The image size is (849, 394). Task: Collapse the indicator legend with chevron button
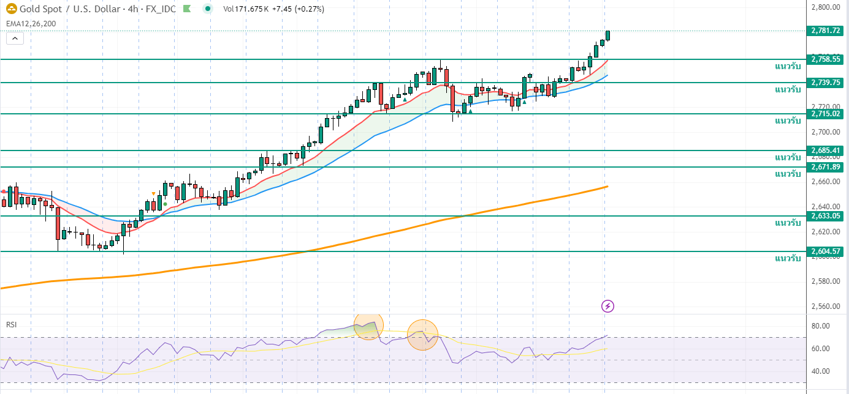coord(15,39)
